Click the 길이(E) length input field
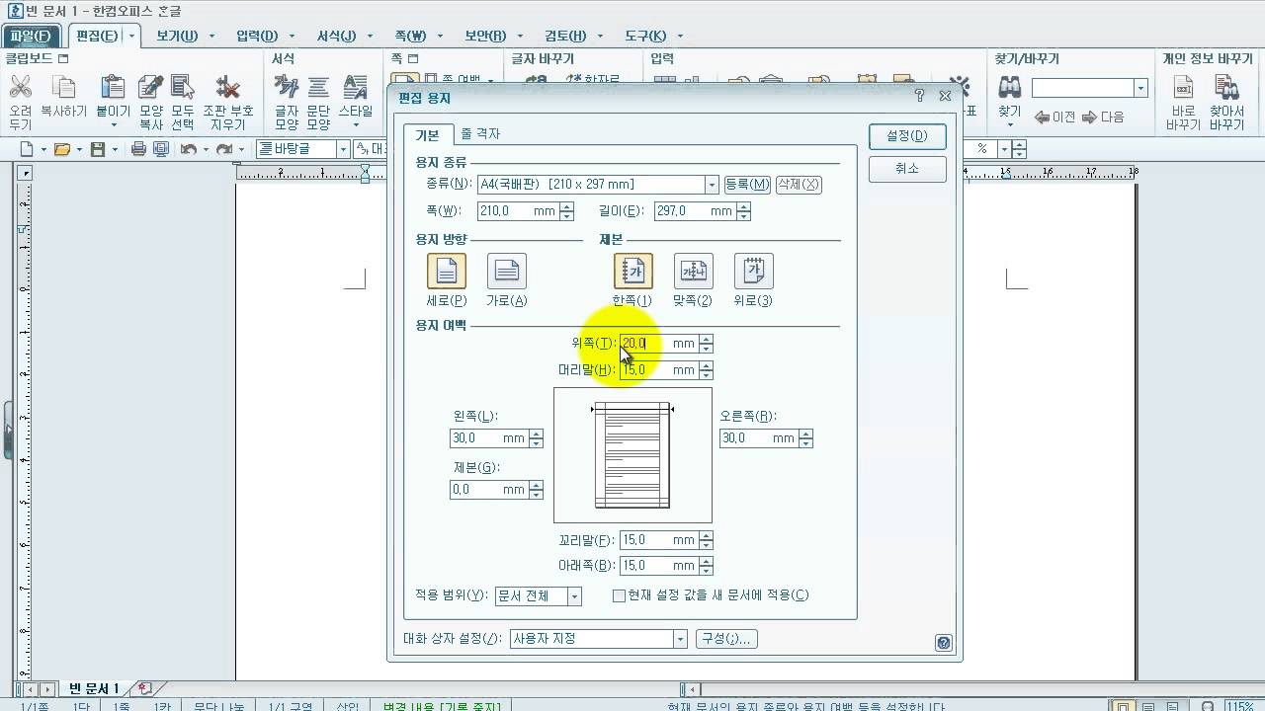The height and width of the screenshot is (711, 1265). tap(695, 211)
